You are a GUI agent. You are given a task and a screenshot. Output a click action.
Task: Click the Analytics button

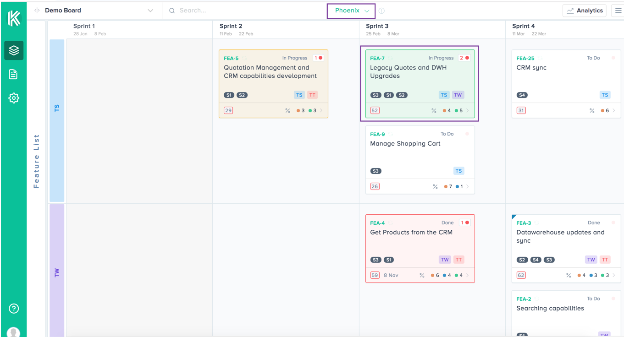[585, 11]
